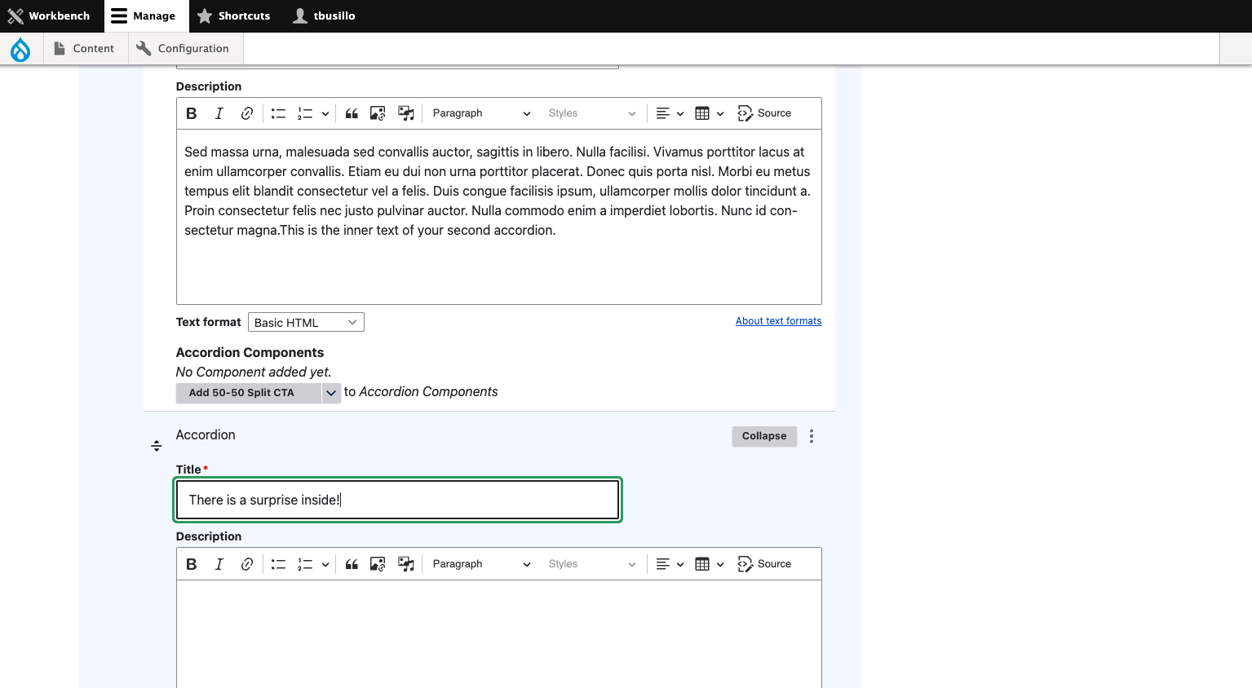Screen dimensions: 1252x688
Task: Click the Add 50-50 Split CTA button
Action: tap(249, 393)
